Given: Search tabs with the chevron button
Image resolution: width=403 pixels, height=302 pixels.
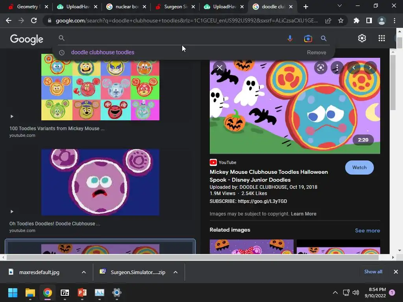Looking at the screenshot, I should pyautogui.click(x=340, y=6).
